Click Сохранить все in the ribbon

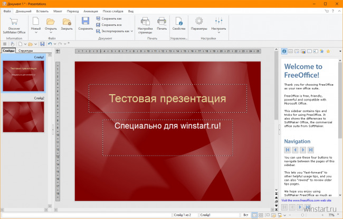click(x=109, y=25)
